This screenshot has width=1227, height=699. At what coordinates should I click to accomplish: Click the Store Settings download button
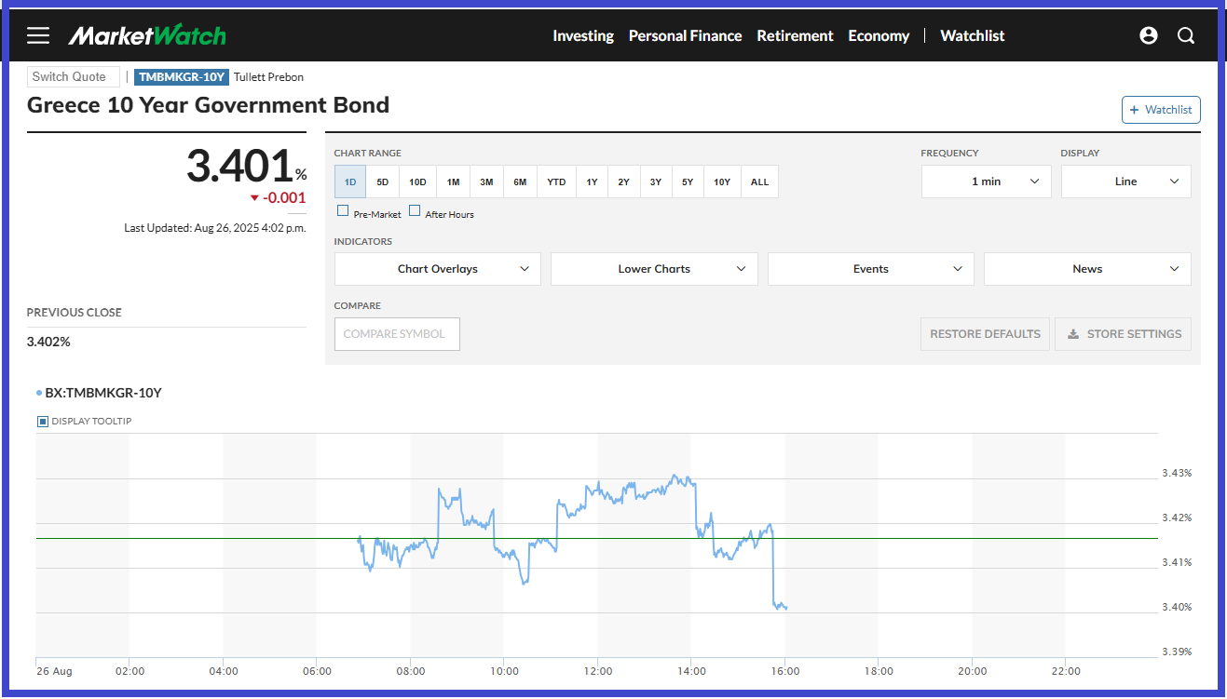(1123, 334)
